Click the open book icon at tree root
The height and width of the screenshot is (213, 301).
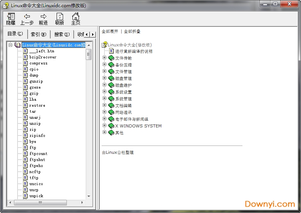coord(18,45)
